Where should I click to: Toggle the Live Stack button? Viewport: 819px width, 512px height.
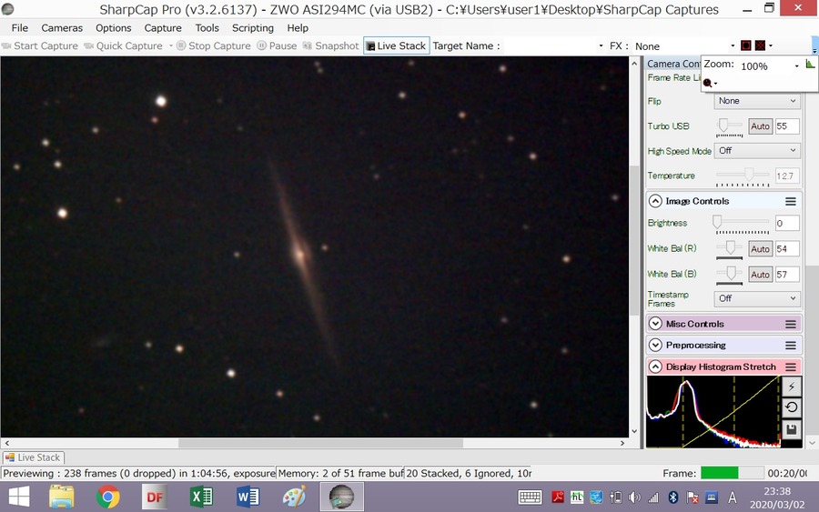click(x=397, y=46)
